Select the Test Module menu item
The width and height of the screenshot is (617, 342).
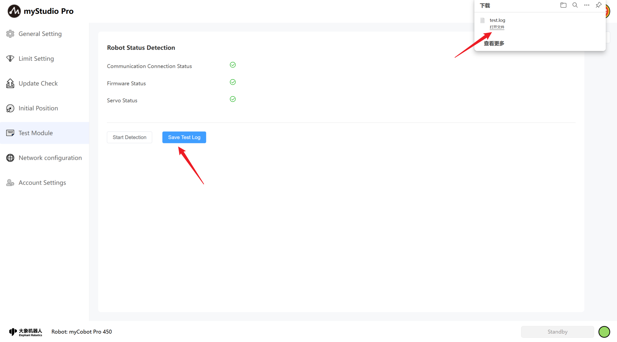click(36, 133)
